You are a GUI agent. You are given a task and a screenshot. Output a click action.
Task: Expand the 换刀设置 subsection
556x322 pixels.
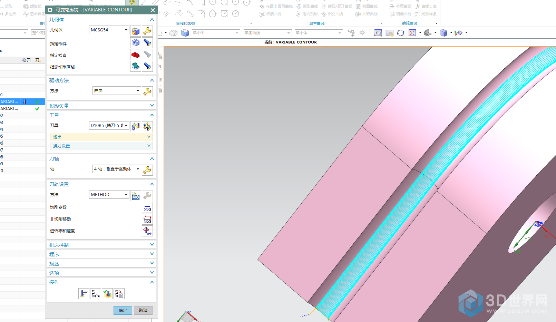click(149, 146)
